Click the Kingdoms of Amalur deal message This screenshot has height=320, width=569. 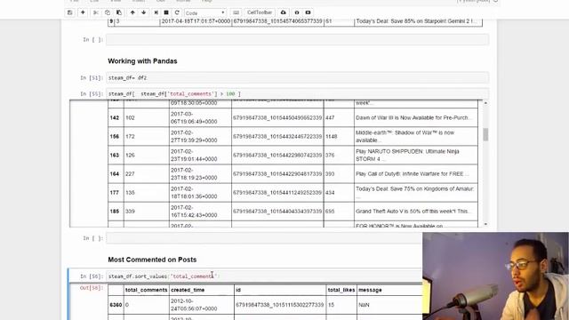pyautogui.click(x=416, y=192)
